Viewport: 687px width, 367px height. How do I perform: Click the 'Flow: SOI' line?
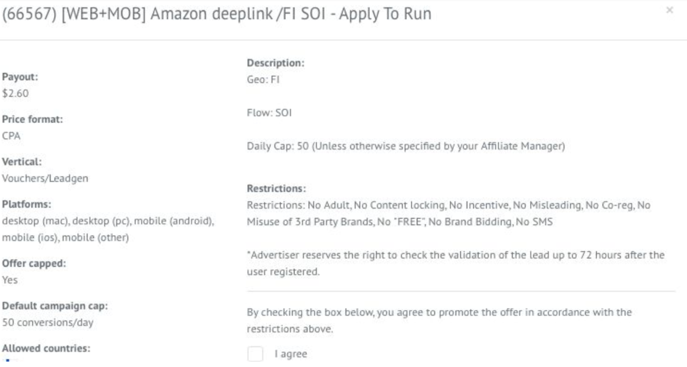click(269, 113)
